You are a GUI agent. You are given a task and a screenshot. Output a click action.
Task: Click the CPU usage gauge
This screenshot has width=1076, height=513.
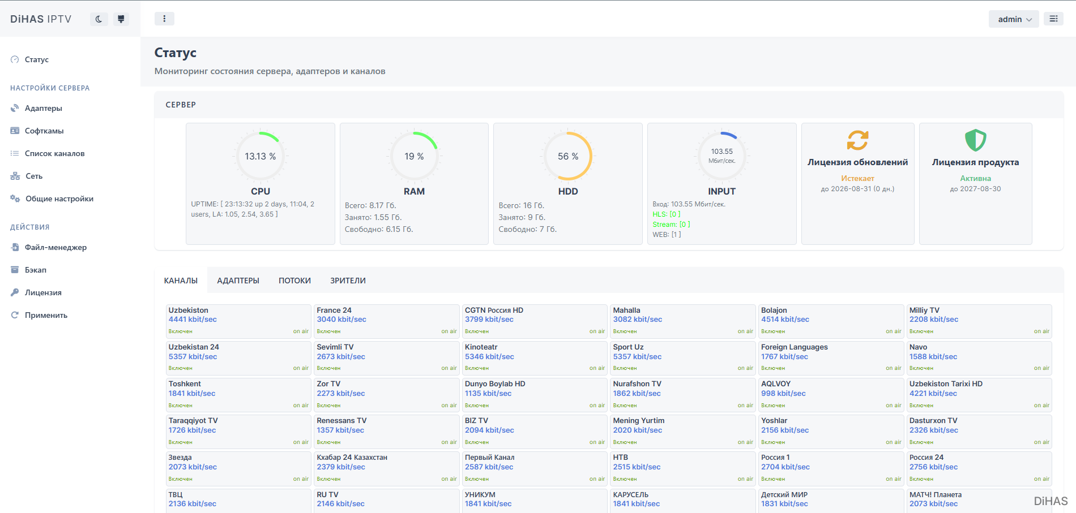tap(261, 156)
